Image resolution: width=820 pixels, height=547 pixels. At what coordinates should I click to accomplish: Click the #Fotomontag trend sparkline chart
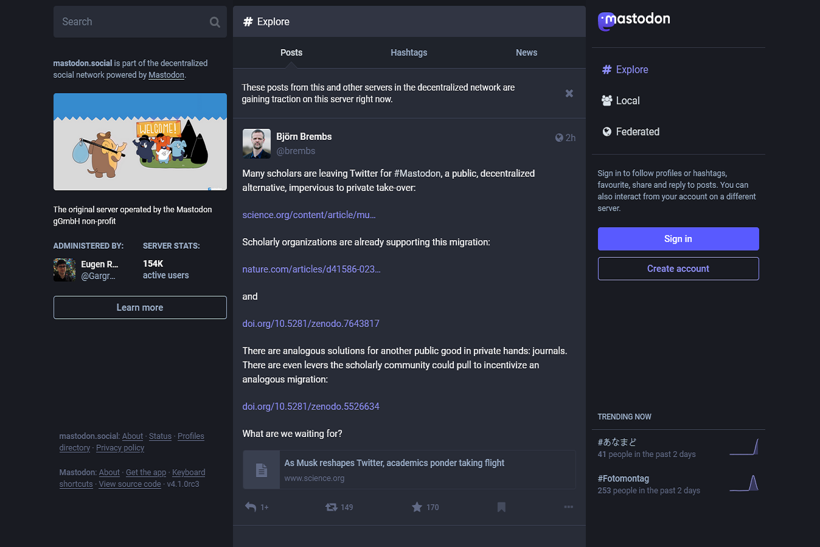point(744,484)
